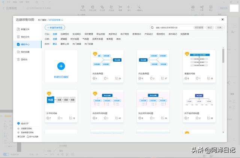
Task: Open 回收站 in the sidebar
Action: click(22, 59)
